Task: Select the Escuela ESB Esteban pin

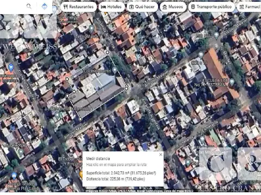Action: point(232,82)
